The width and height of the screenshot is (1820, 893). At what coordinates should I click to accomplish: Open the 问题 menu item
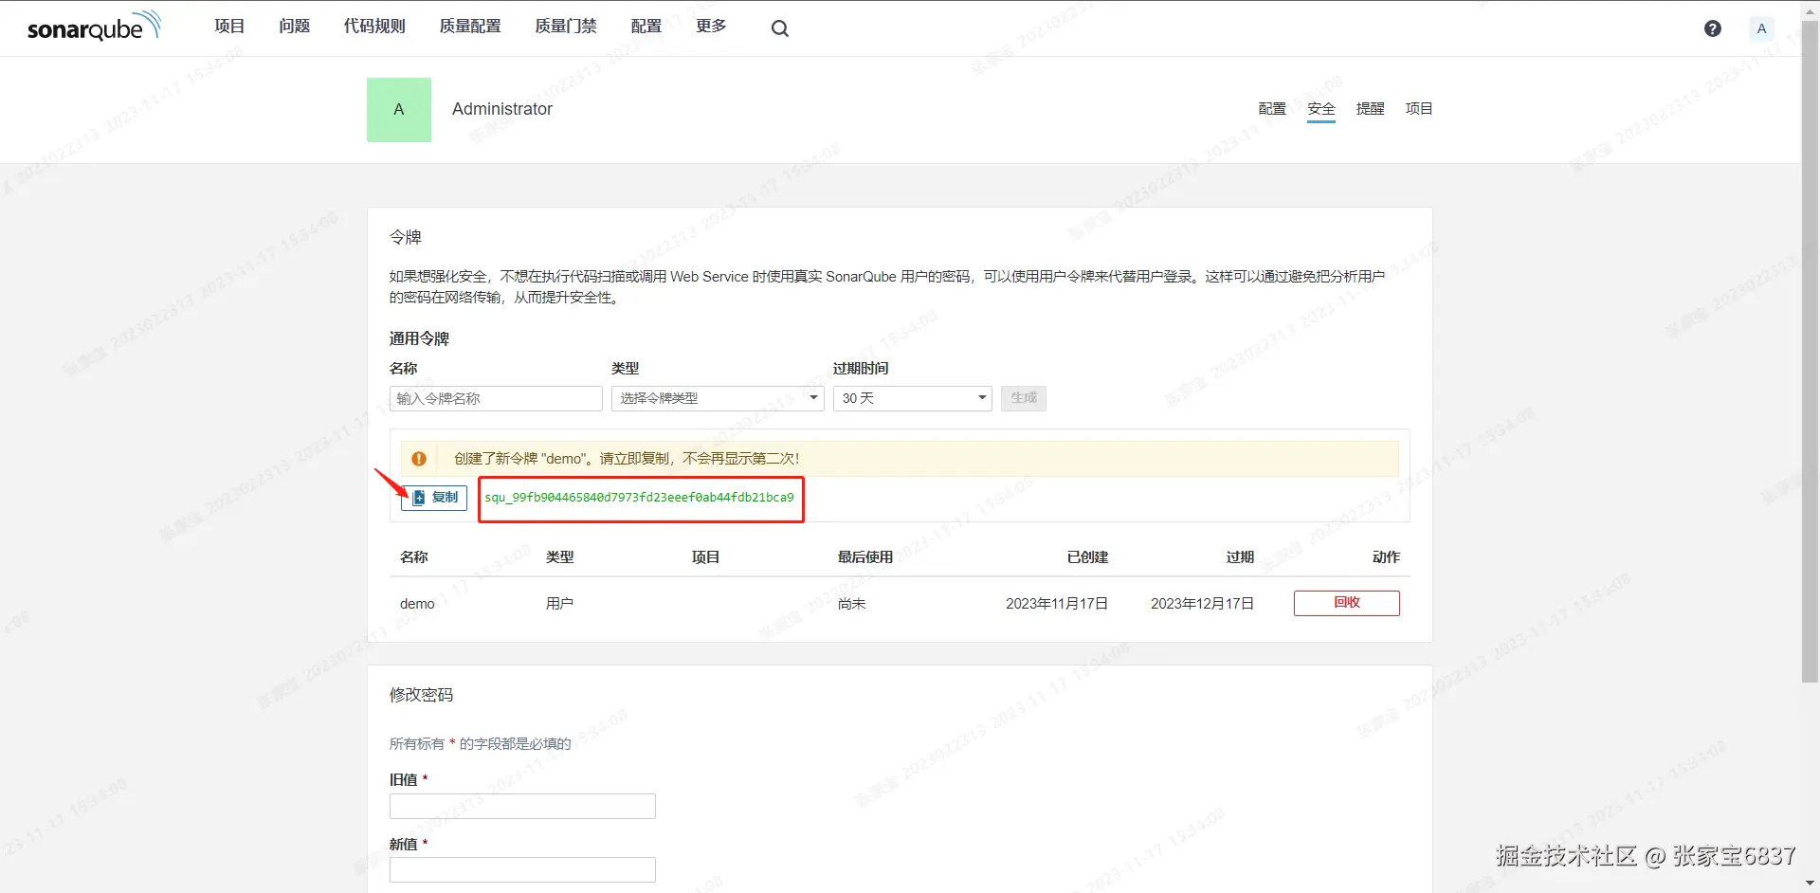(x=294, y=27)
